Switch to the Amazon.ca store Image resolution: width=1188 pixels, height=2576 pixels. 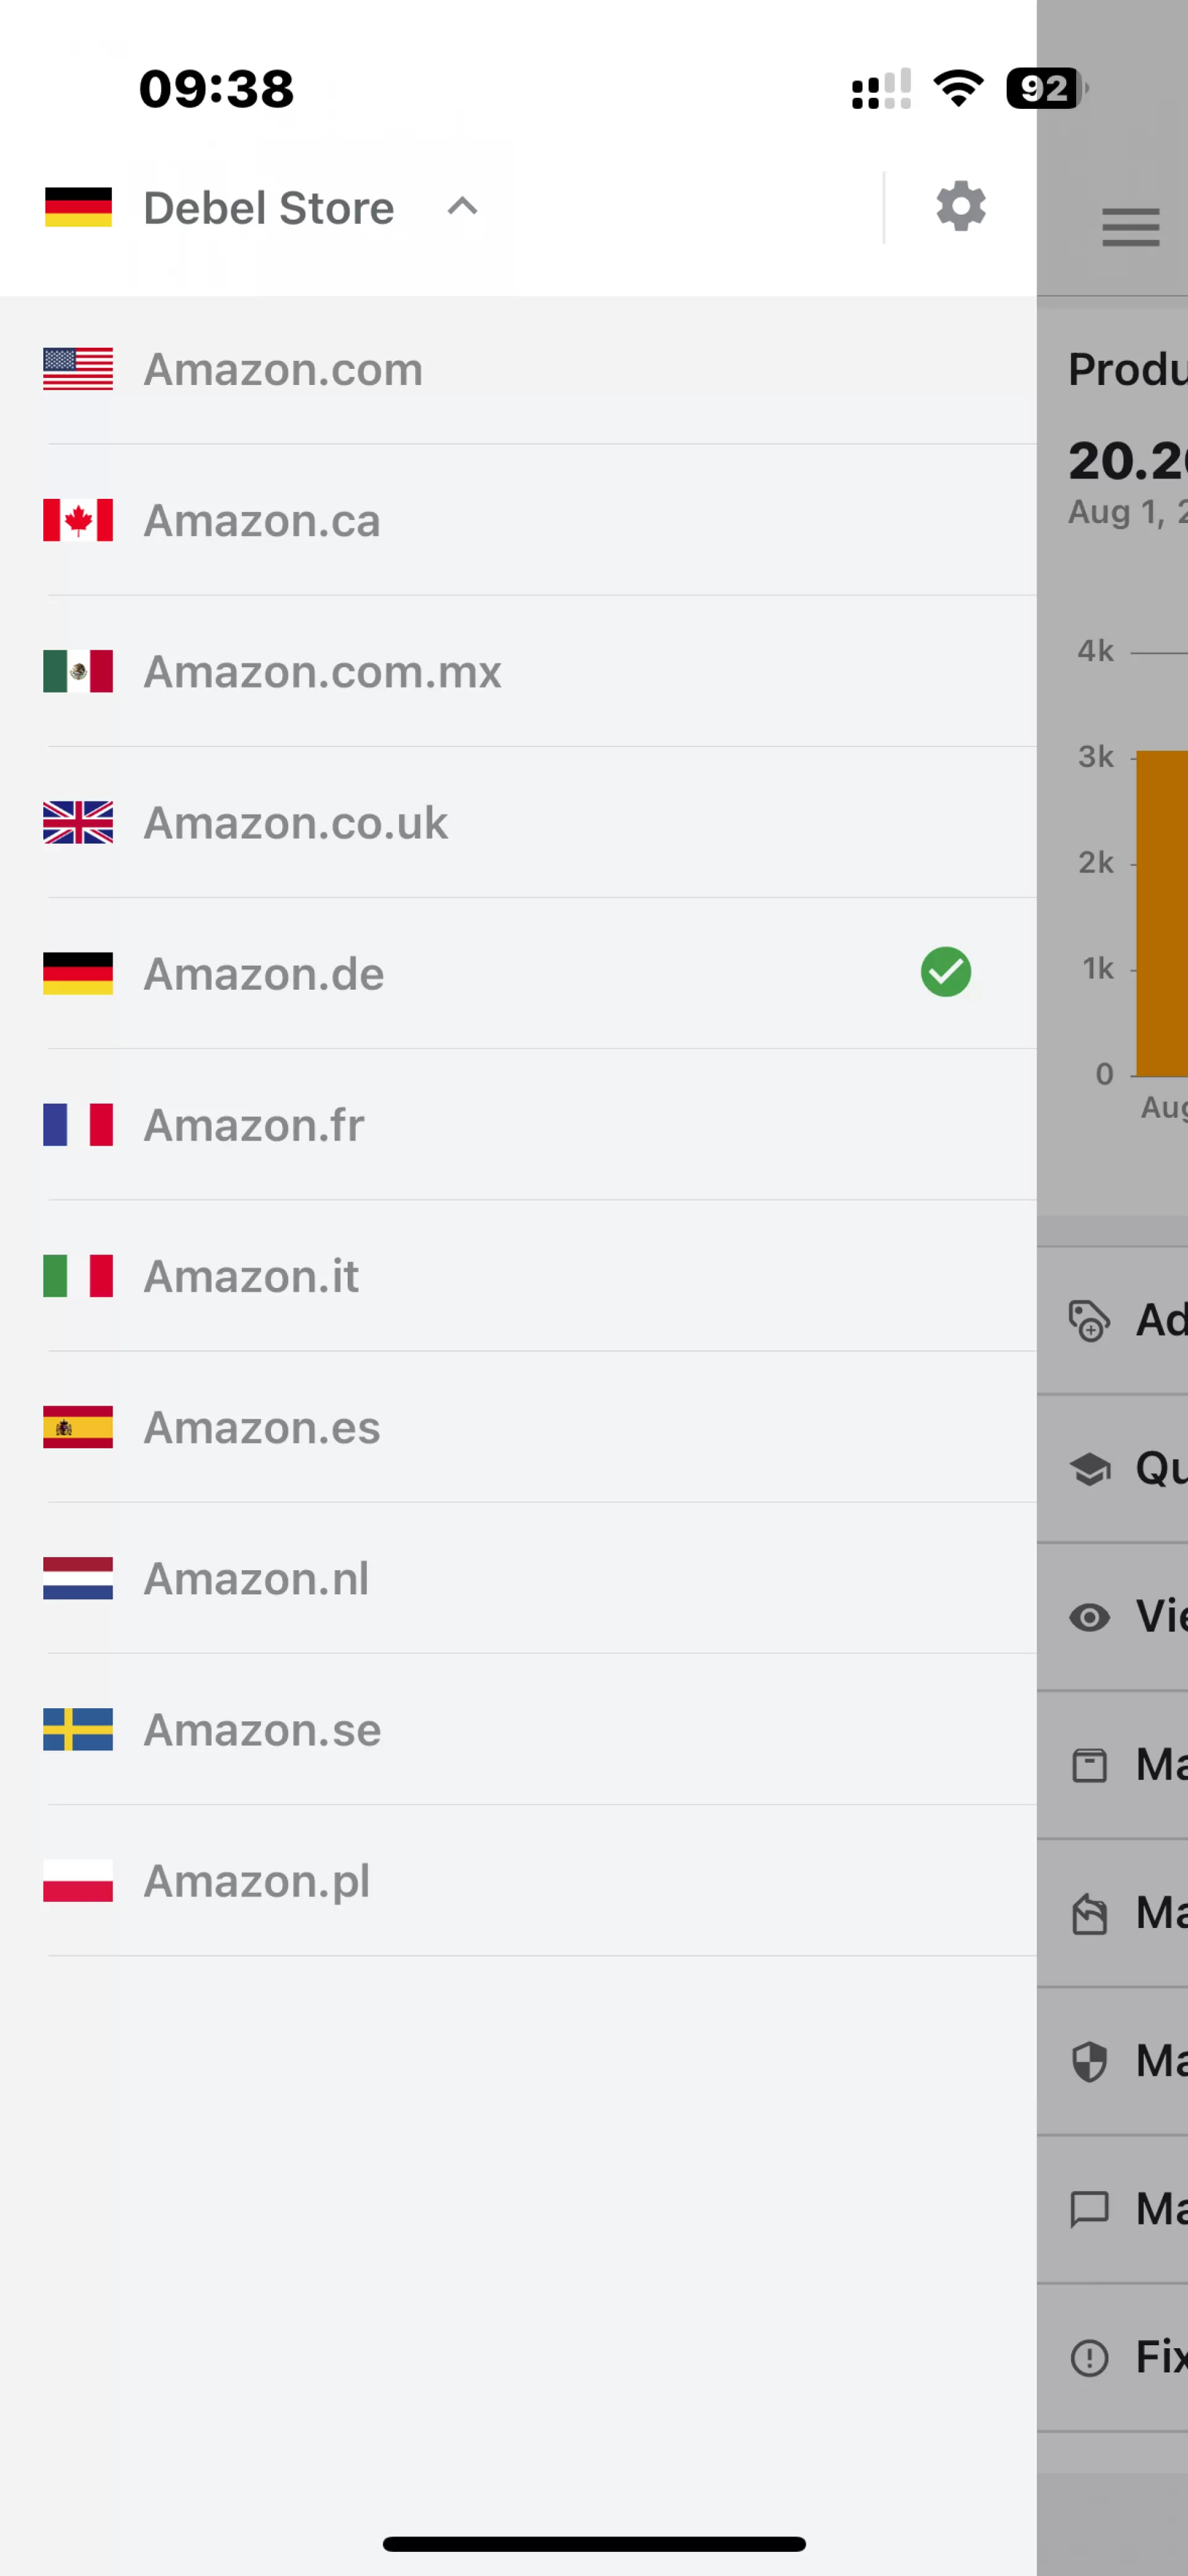pos(518,520)
